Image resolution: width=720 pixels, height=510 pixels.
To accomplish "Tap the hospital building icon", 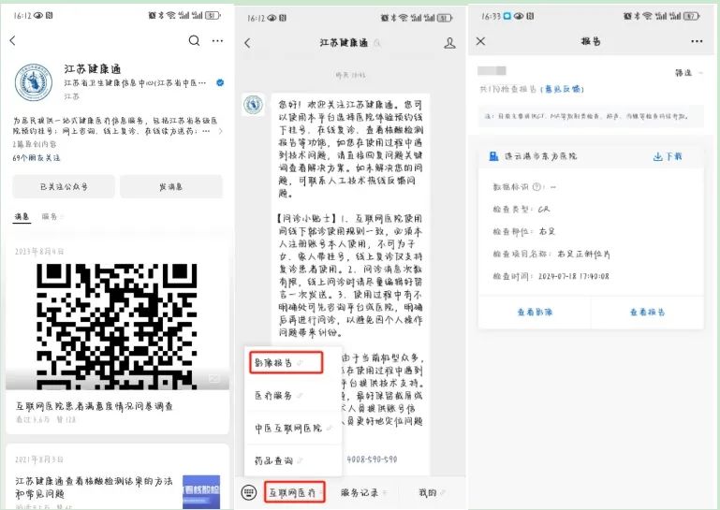I will 493,156.
